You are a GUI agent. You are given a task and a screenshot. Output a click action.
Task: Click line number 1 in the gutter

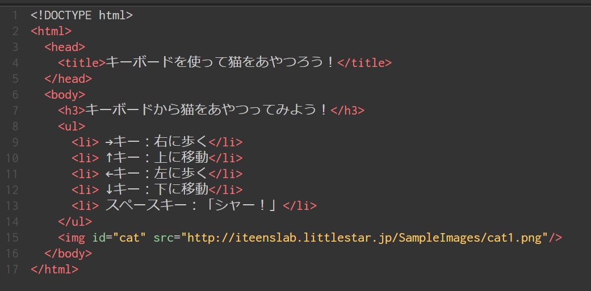point(15,15)
